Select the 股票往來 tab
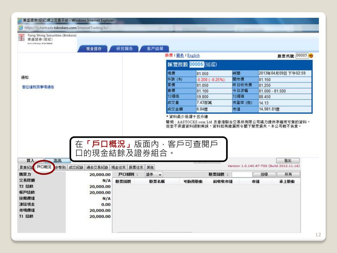The width and height of the screenshot is (337, 253). pos(136,167)
